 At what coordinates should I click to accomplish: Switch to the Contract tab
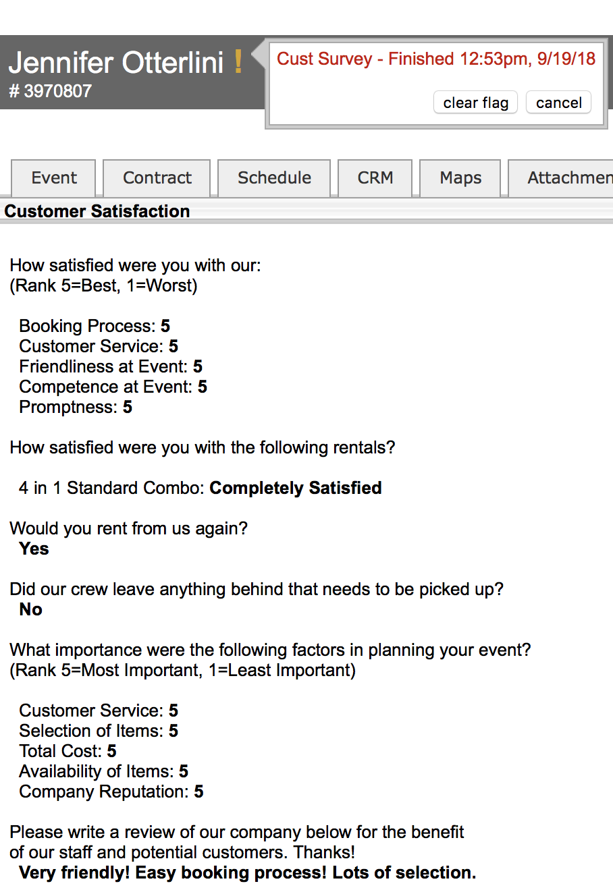pos(157,178)
